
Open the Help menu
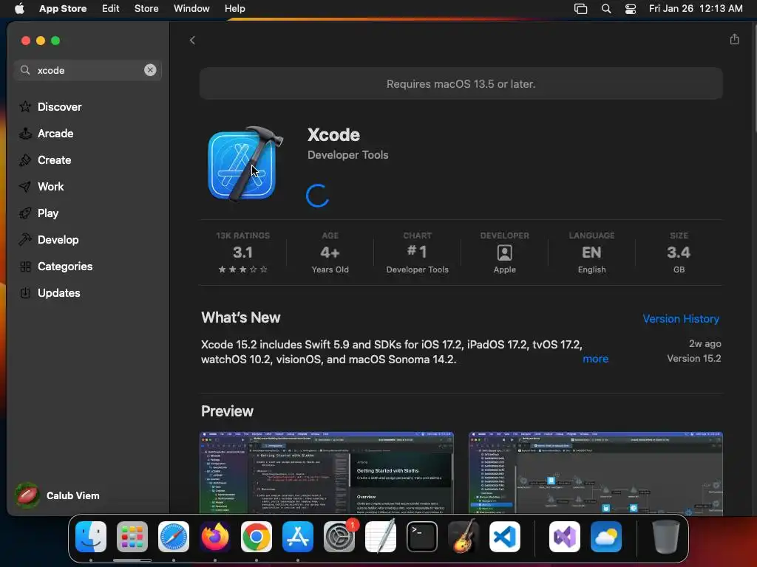click(x=234, y=9)
